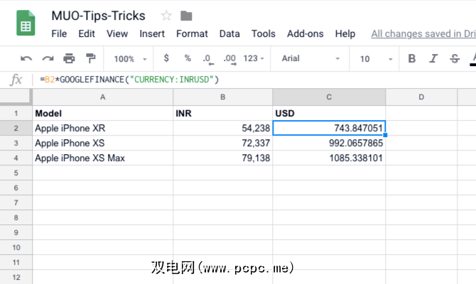Toggle bold formatting
This screenshot has height=284, width=476.
point(412,59)
